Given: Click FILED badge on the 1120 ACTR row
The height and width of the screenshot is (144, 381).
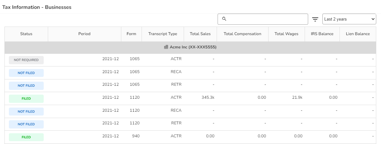Looking at the screenshot, I should (26, 99).
